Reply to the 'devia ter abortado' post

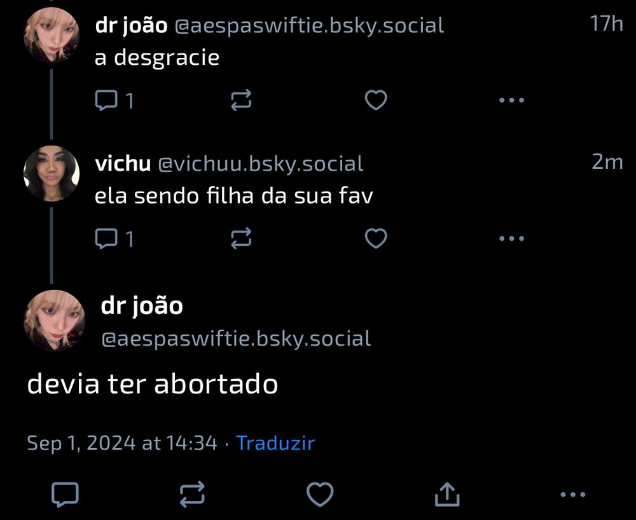(65, 495)
